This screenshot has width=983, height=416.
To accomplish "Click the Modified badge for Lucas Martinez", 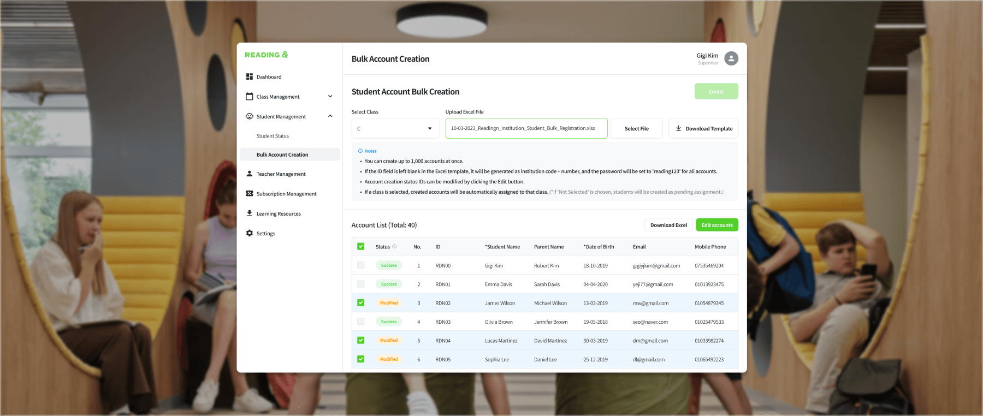I will pos(389,340).
